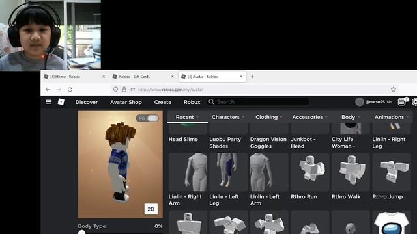Open the Head Slime item link

click(x=183, y=139)
